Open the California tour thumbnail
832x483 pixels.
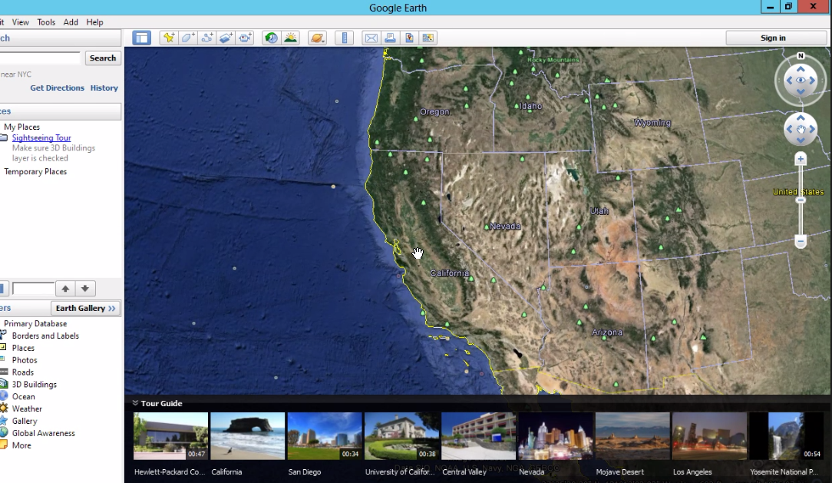click(x=247, y=436)
